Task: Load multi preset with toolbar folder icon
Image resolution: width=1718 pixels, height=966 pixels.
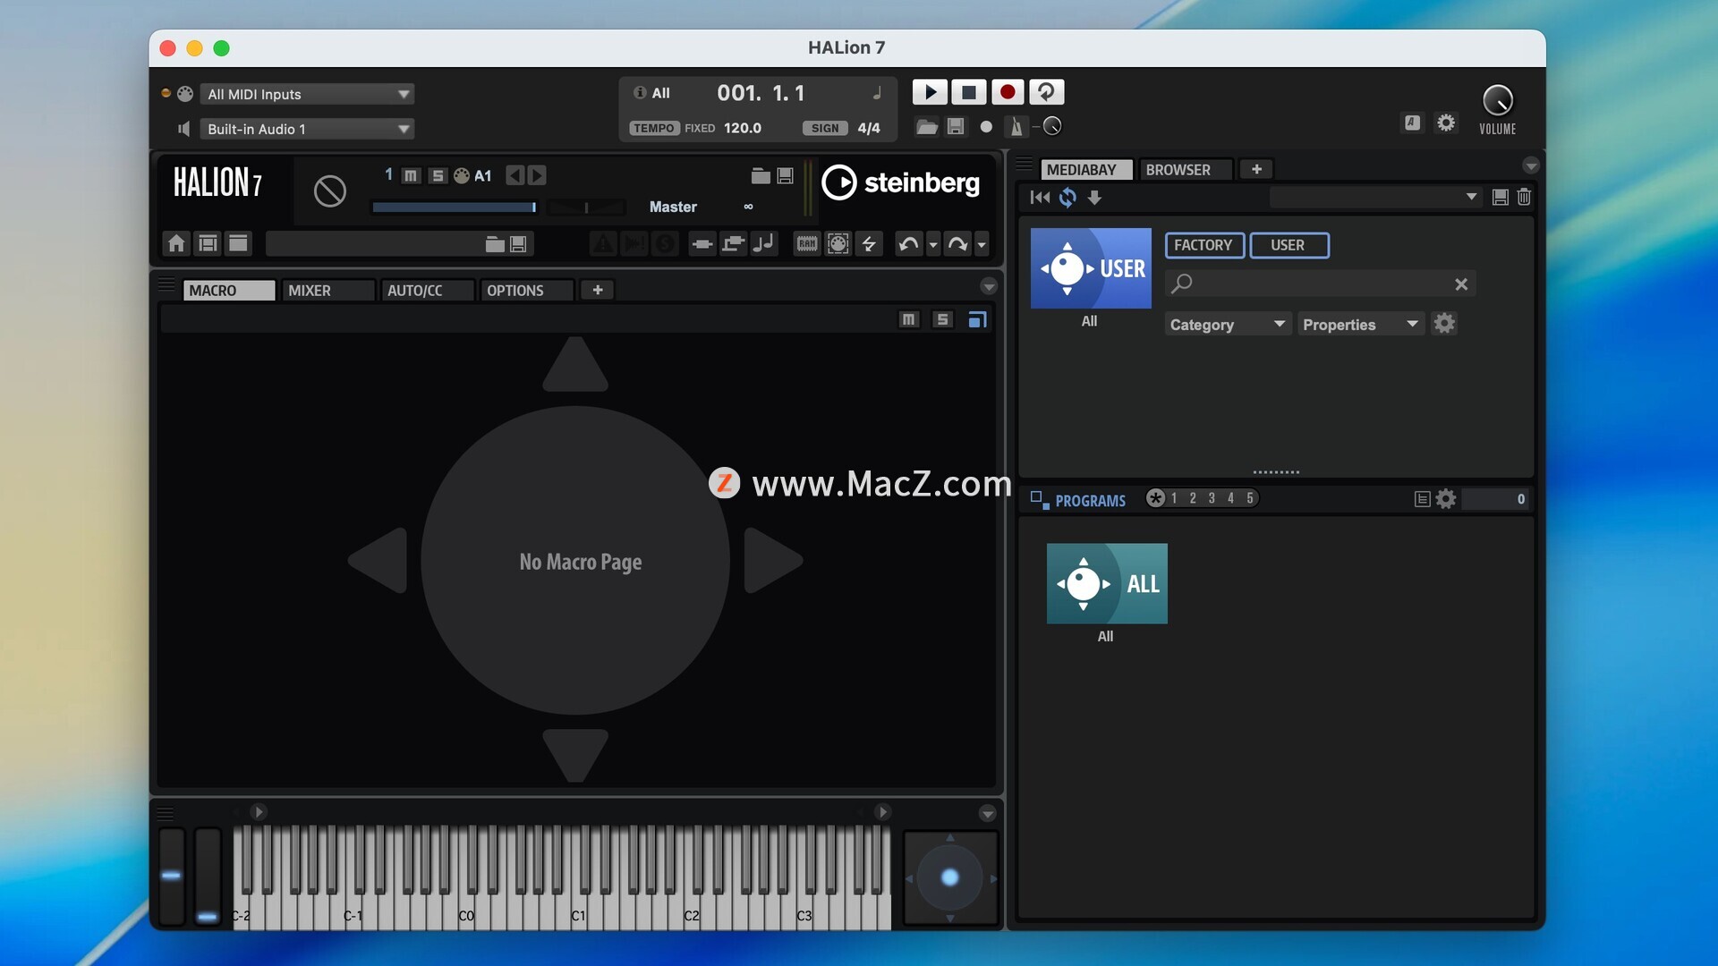Action: pos(495,244)
